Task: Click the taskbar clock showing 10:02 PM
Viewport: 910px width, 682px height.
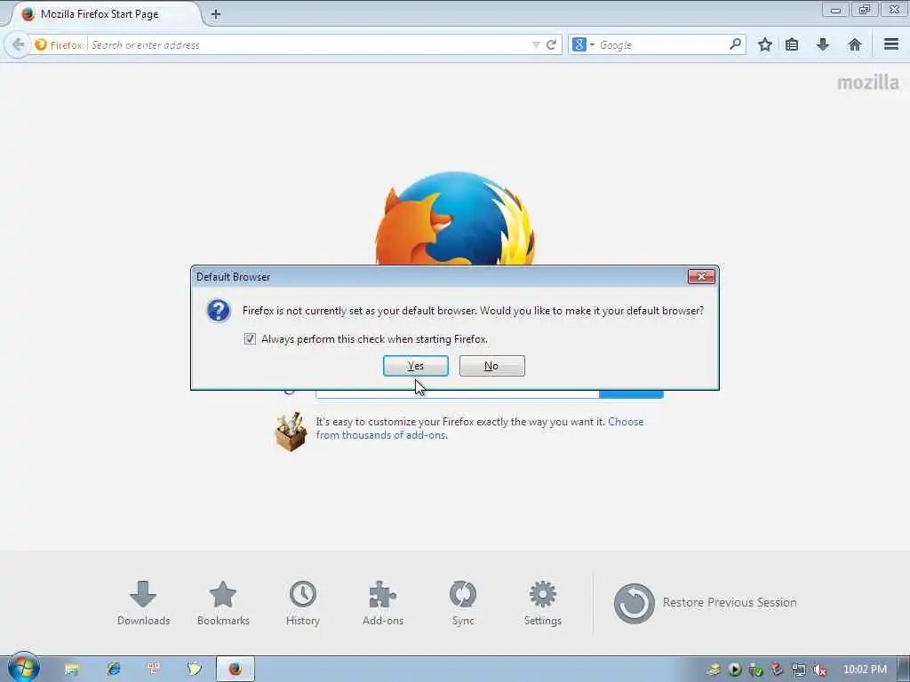Action: [x=865, y=670]
